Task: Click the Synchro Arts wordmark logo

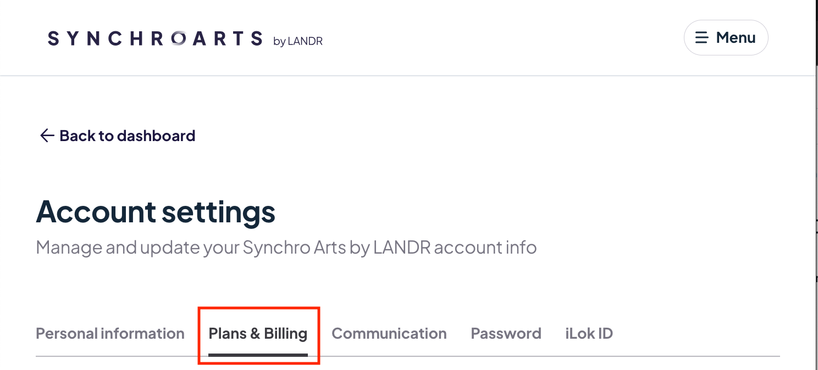Action: click(x=155, y=38)
